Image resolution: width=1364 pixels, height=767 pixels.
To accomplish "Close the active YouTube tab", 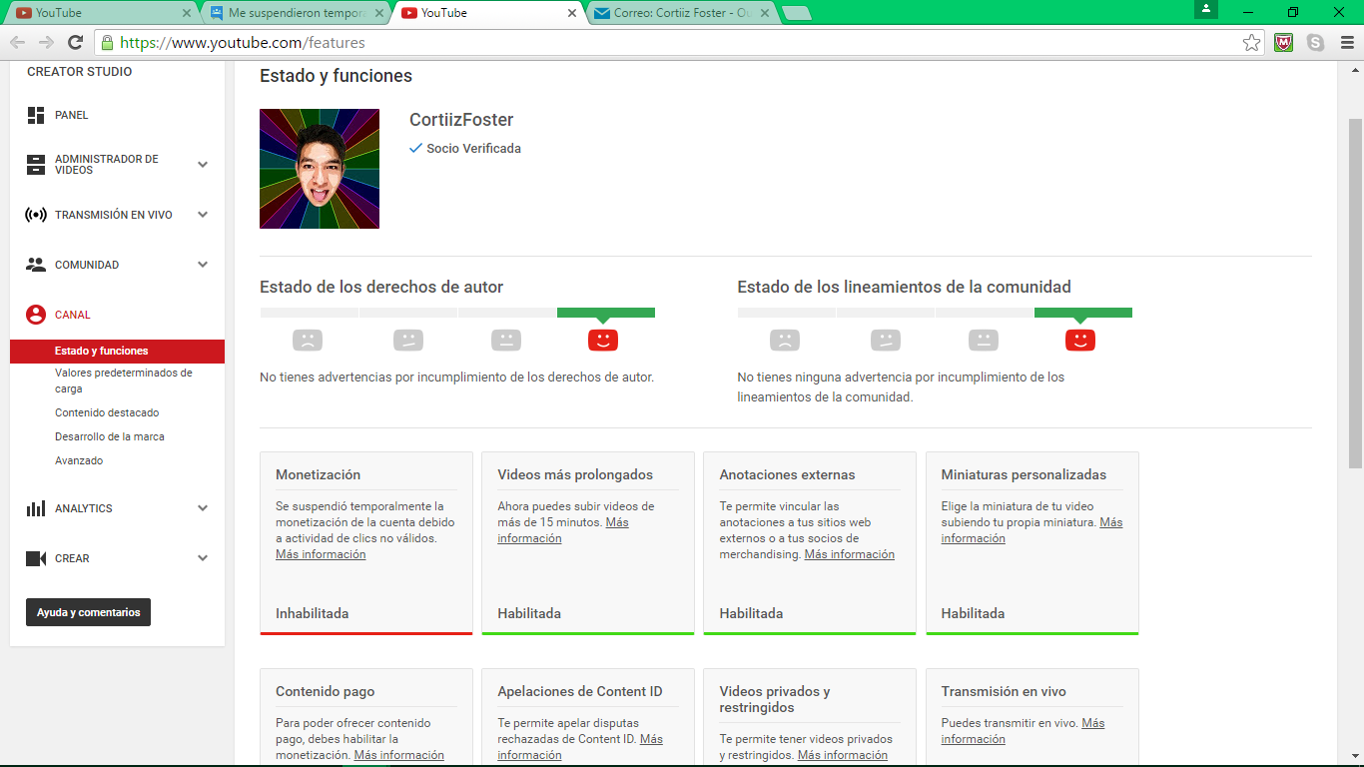I will click(572, 13).
